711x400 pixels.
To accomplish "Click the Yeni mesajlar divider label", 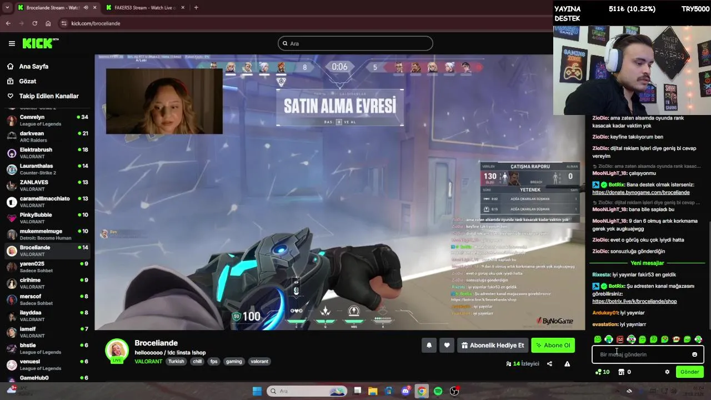I will 647,263.
